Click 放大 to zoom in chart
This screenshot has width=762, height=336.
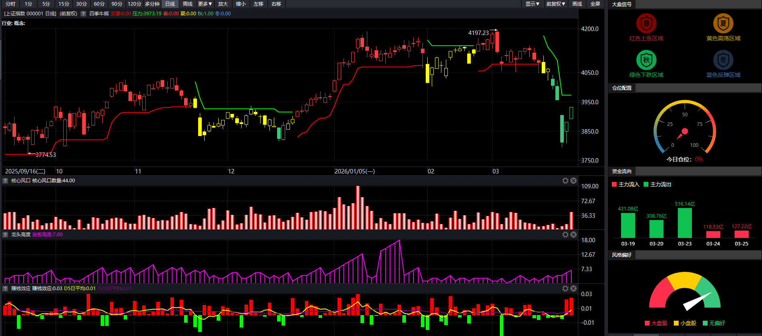tap(223, 4)
